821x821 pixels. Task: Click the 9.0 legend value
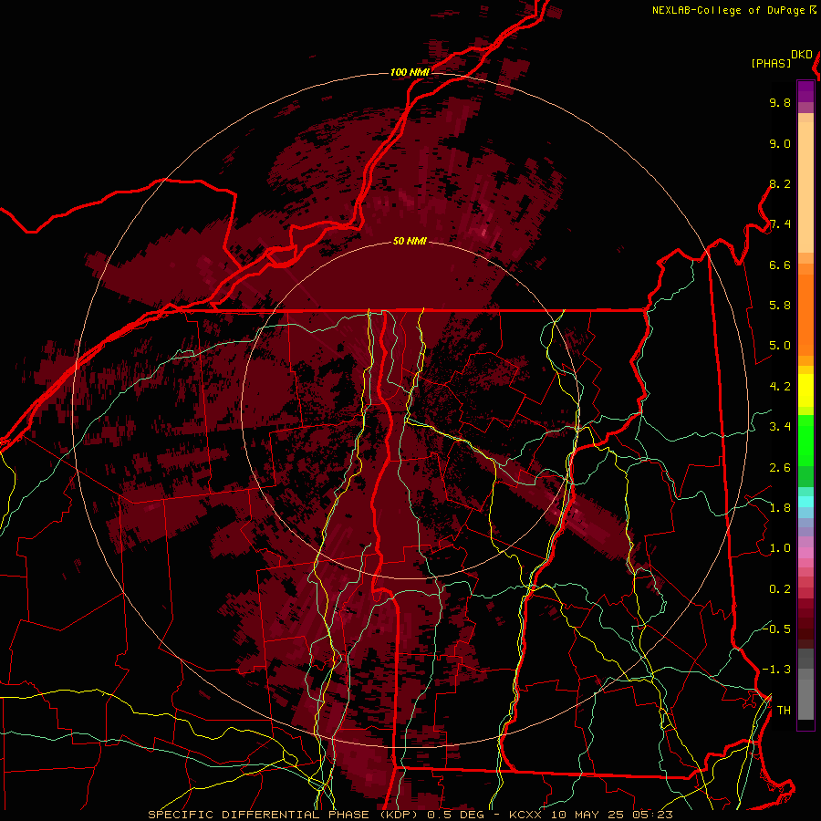(780, 143)
